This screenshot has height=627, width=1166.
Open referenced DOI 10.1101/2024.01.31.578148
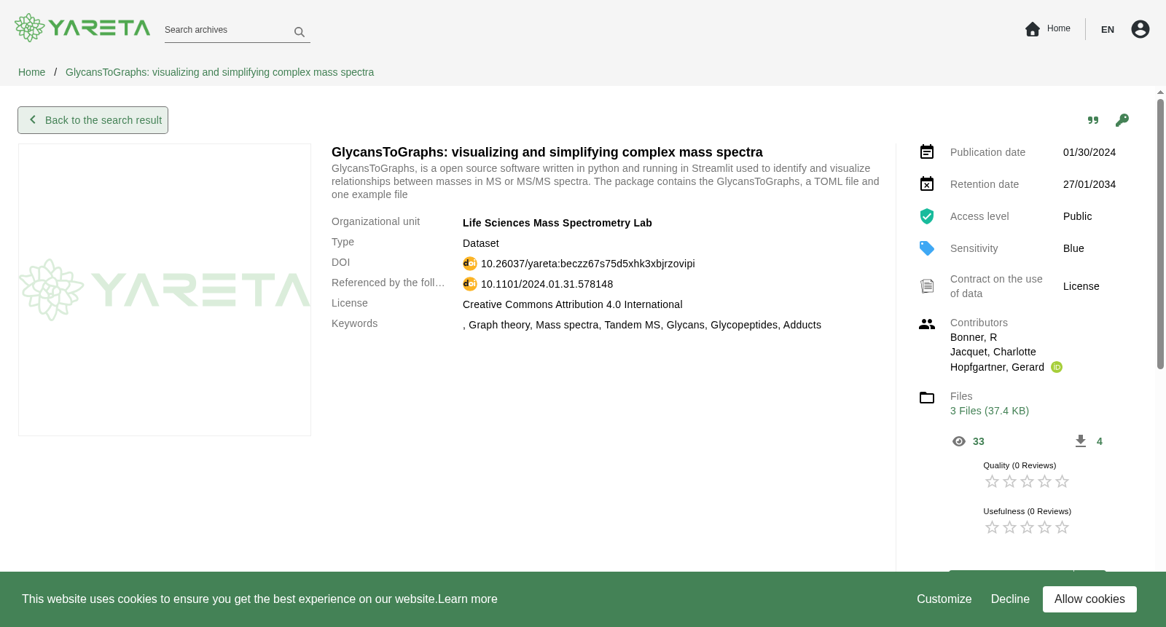(x=547, y=284)
